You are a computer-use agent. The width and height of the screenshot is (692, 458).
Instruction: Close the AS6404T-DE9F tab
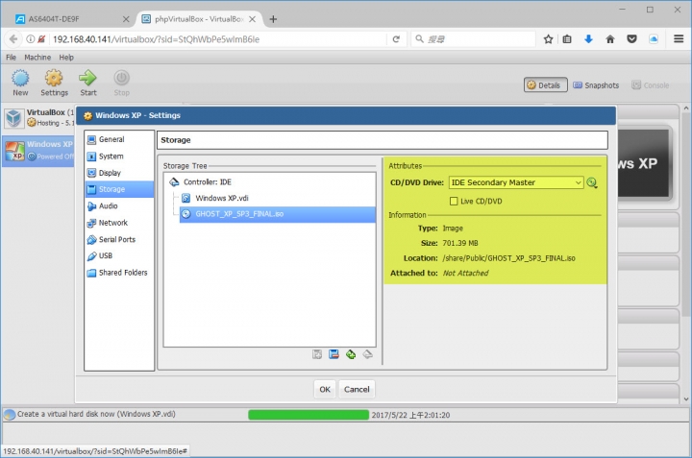[126, 19]
